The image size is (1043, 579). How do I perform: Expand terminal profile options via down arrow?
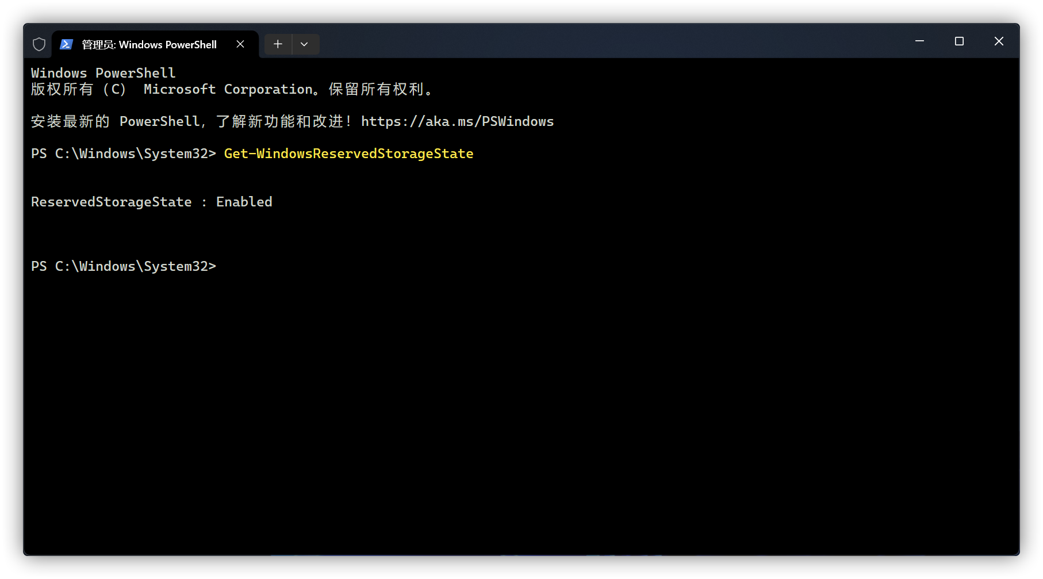[x=305, y=44]
